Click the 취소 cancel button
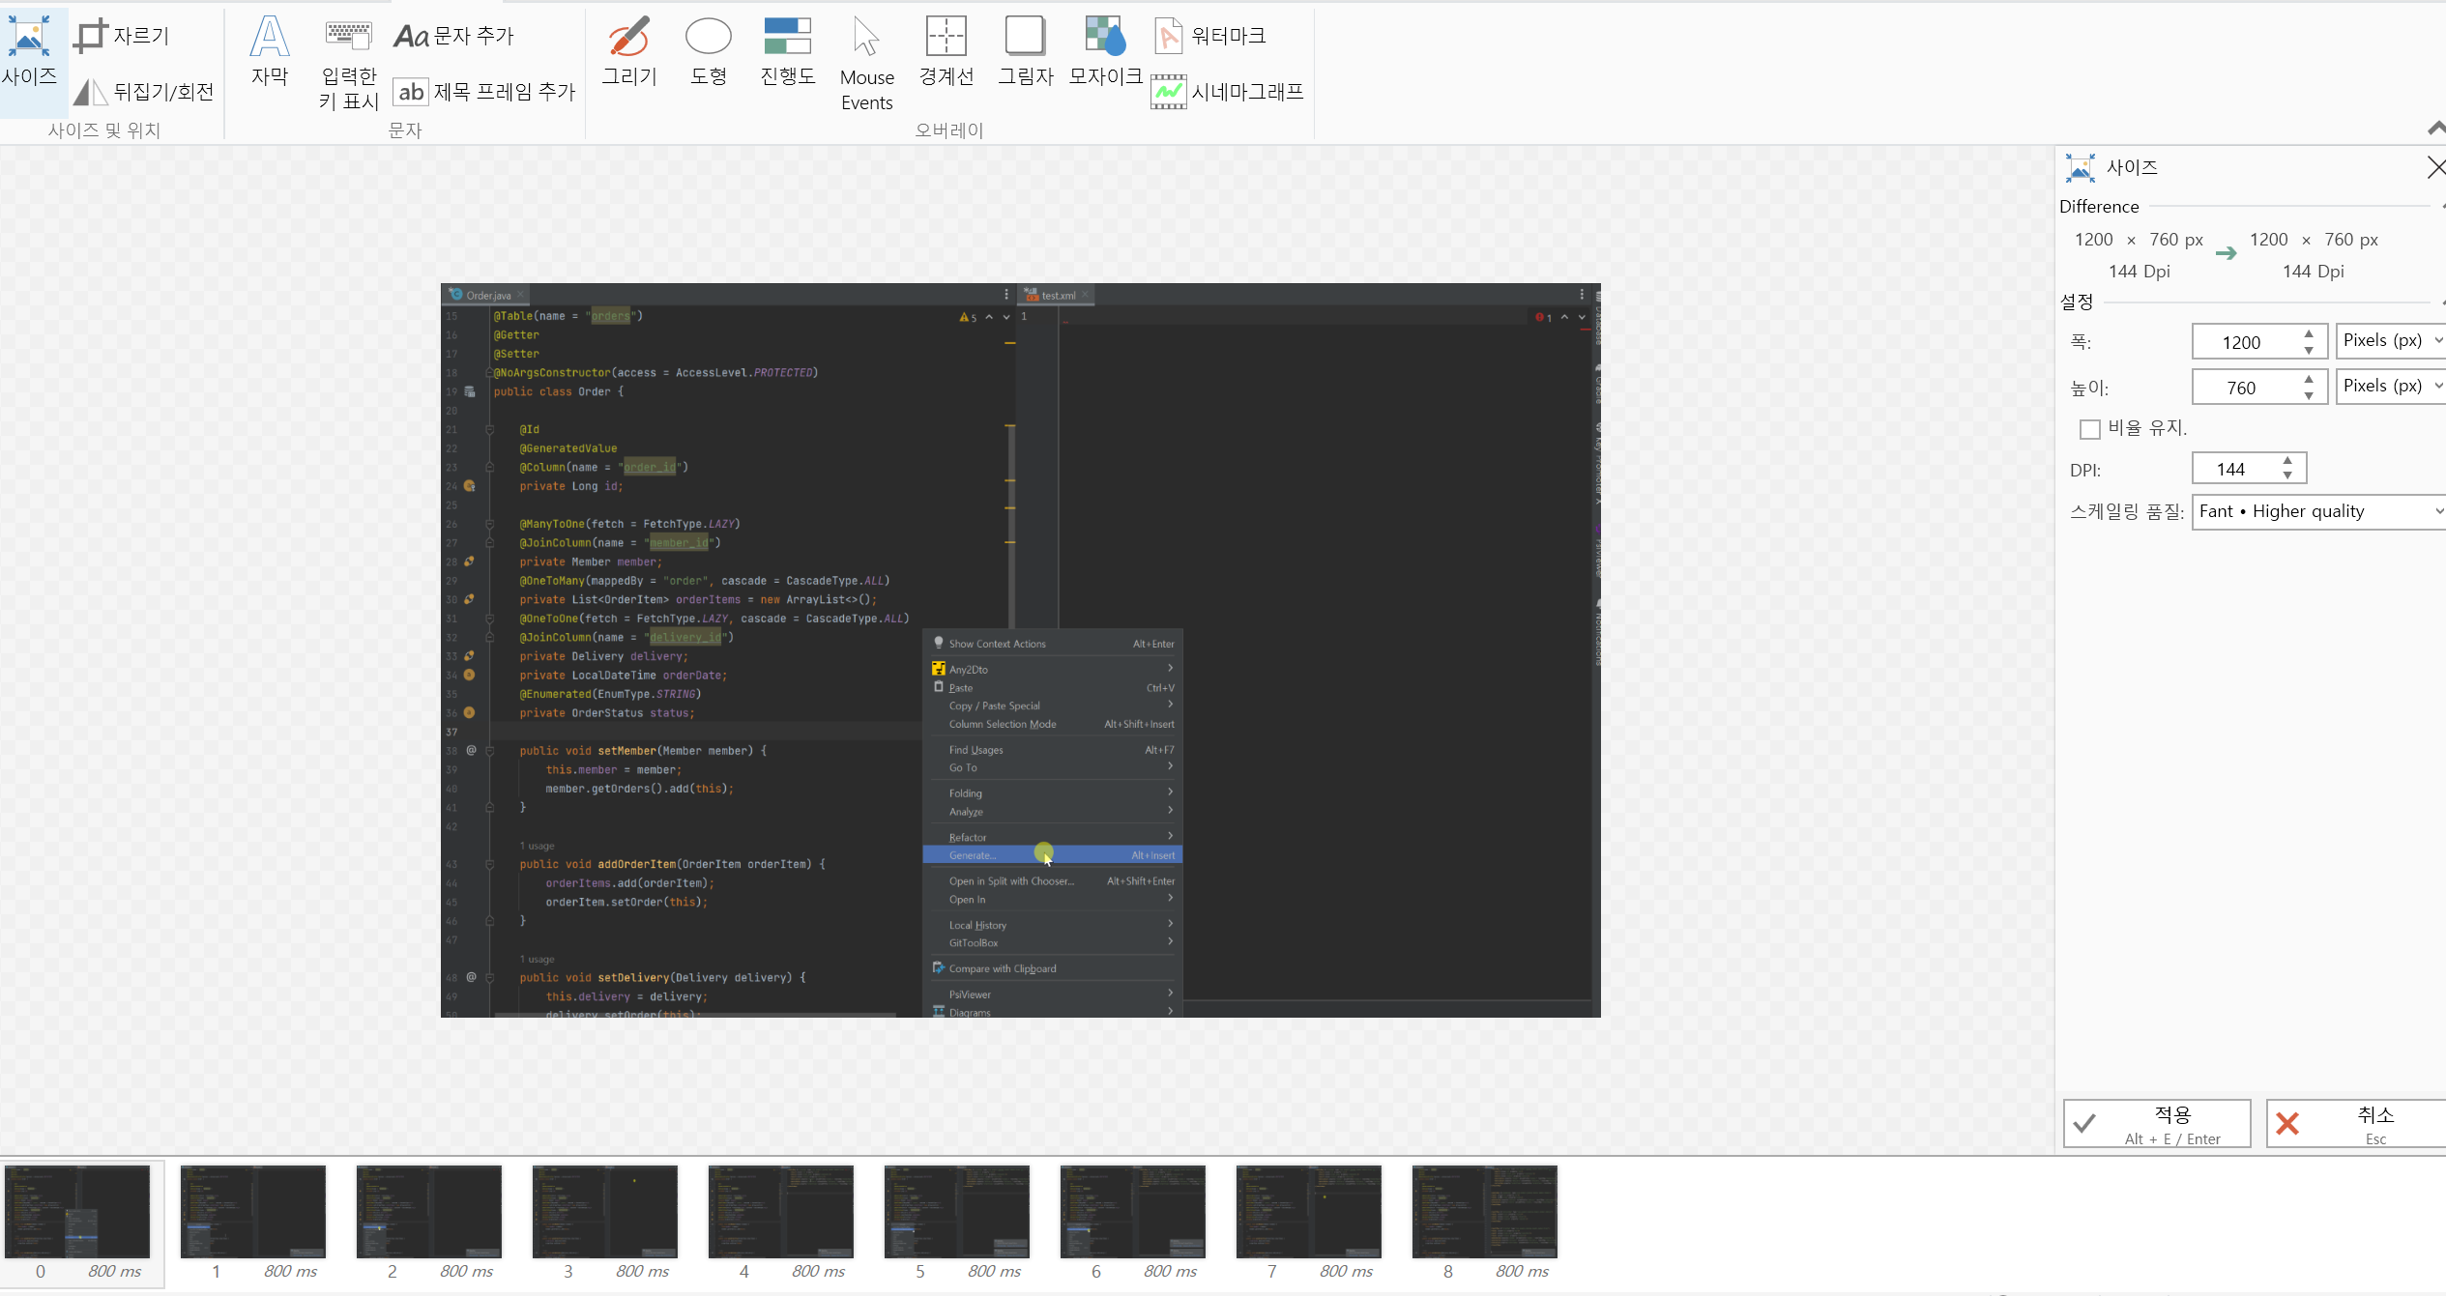The height and width of the screenshot is (1296, 2446). (x=2355, y=1124)
